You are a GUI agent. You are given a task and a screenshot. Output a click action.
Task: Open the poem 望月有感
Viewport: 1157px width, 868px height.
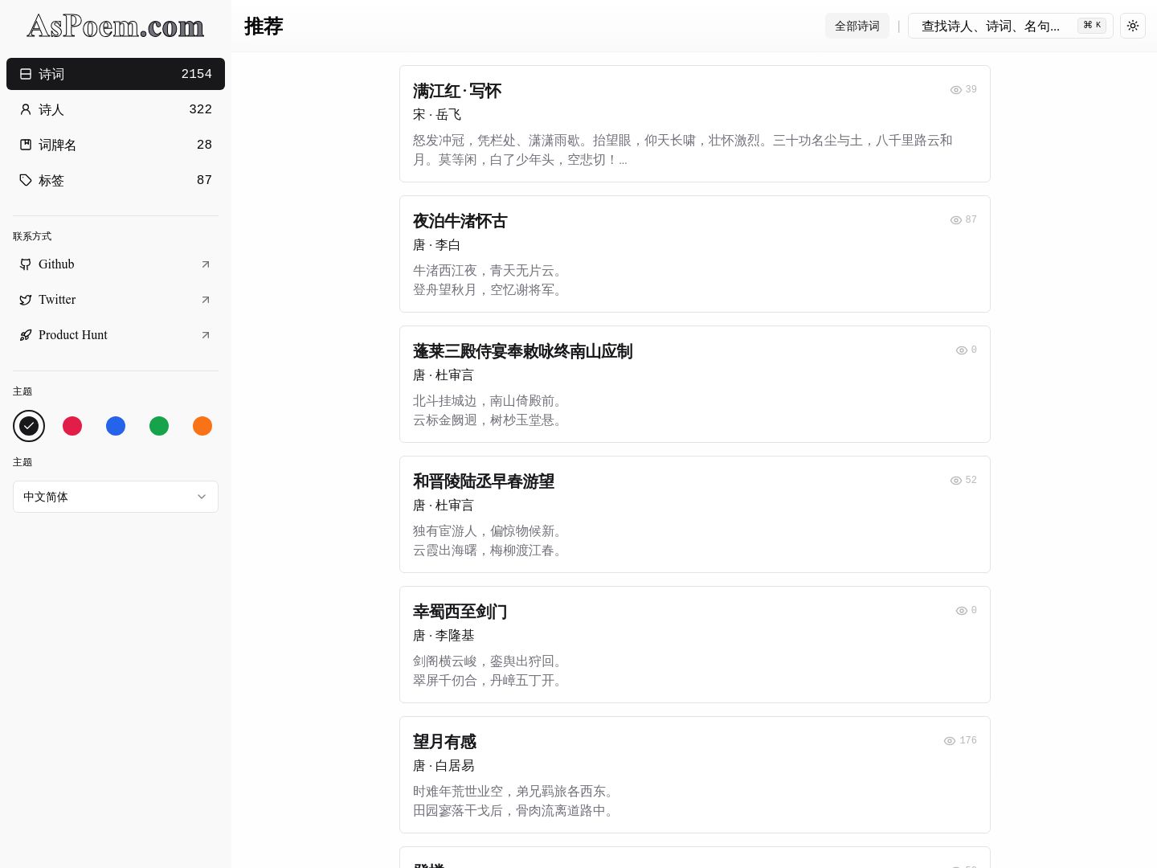point(445,742)
